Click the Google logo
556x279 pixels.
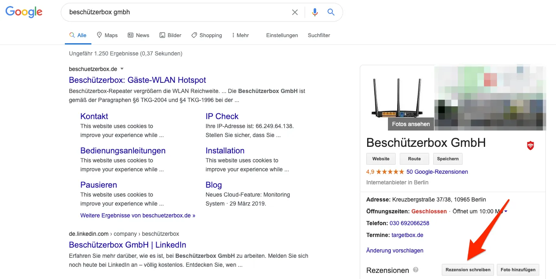tap(24, 12)
